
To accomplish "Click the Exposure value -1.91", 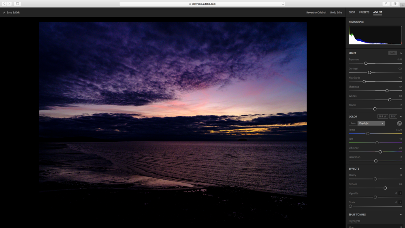I will (x=400, y=60).
